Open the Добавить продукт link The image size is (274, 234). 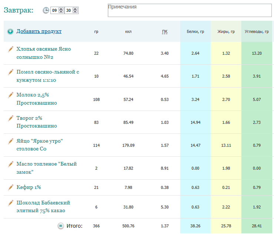(x=39, y=31)
